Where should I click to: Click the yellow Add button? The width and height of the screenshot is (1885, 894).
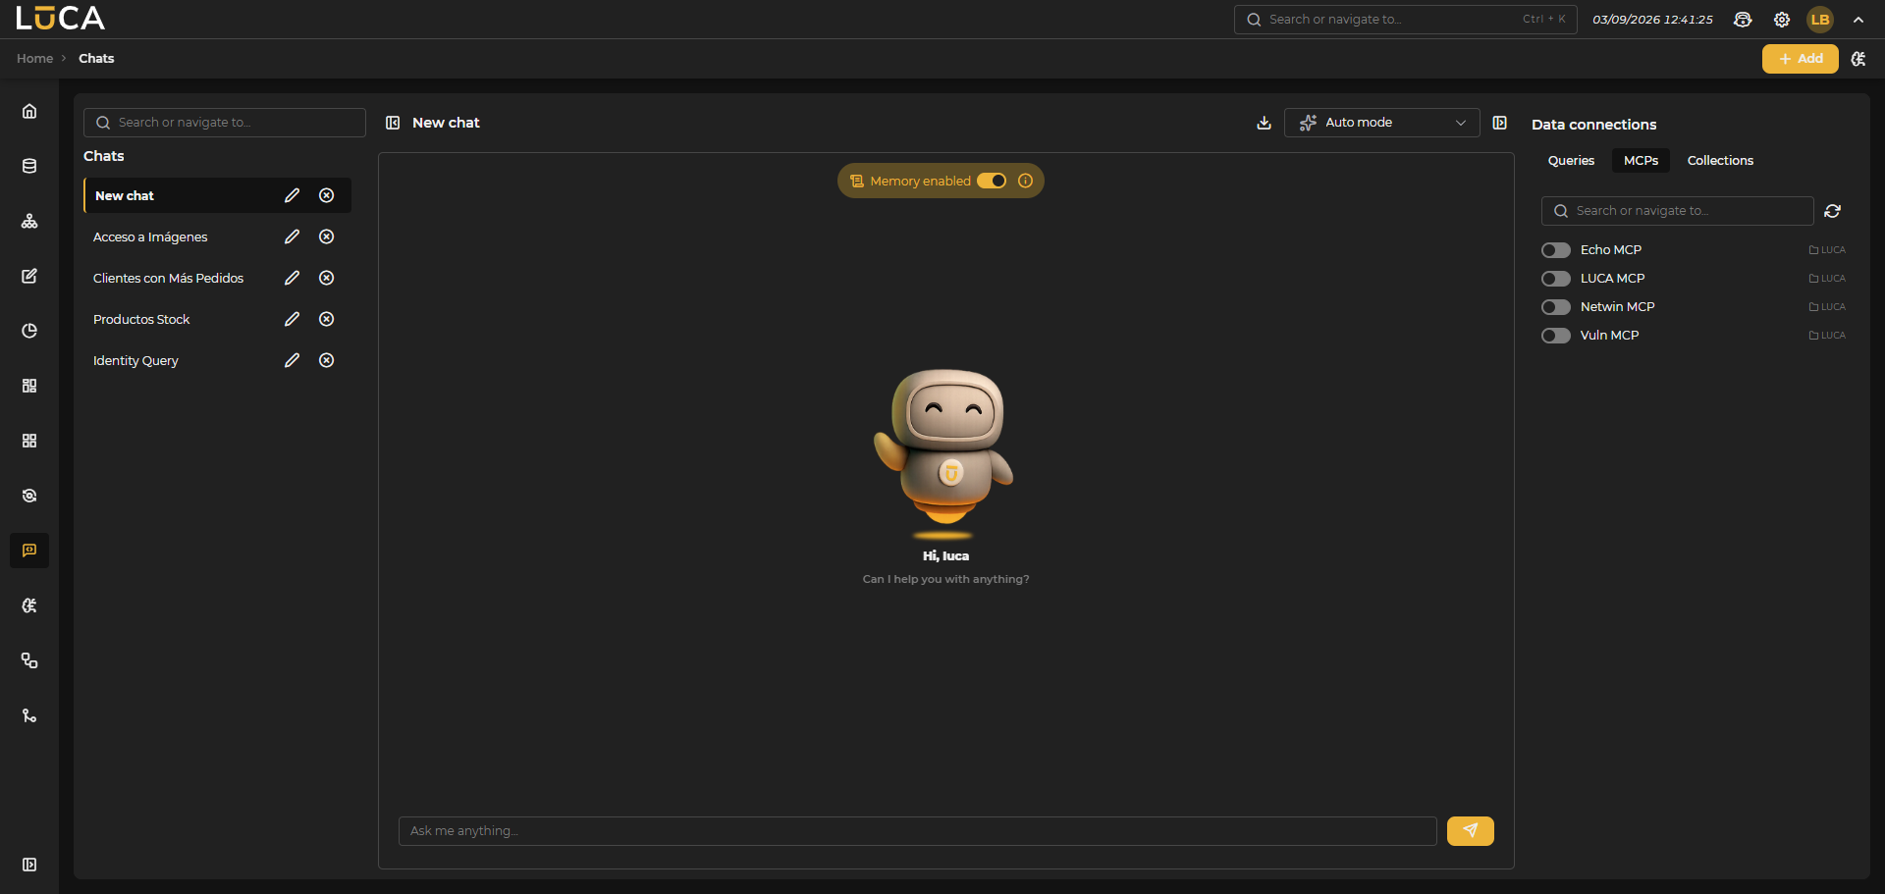[x=1800, y=59]
